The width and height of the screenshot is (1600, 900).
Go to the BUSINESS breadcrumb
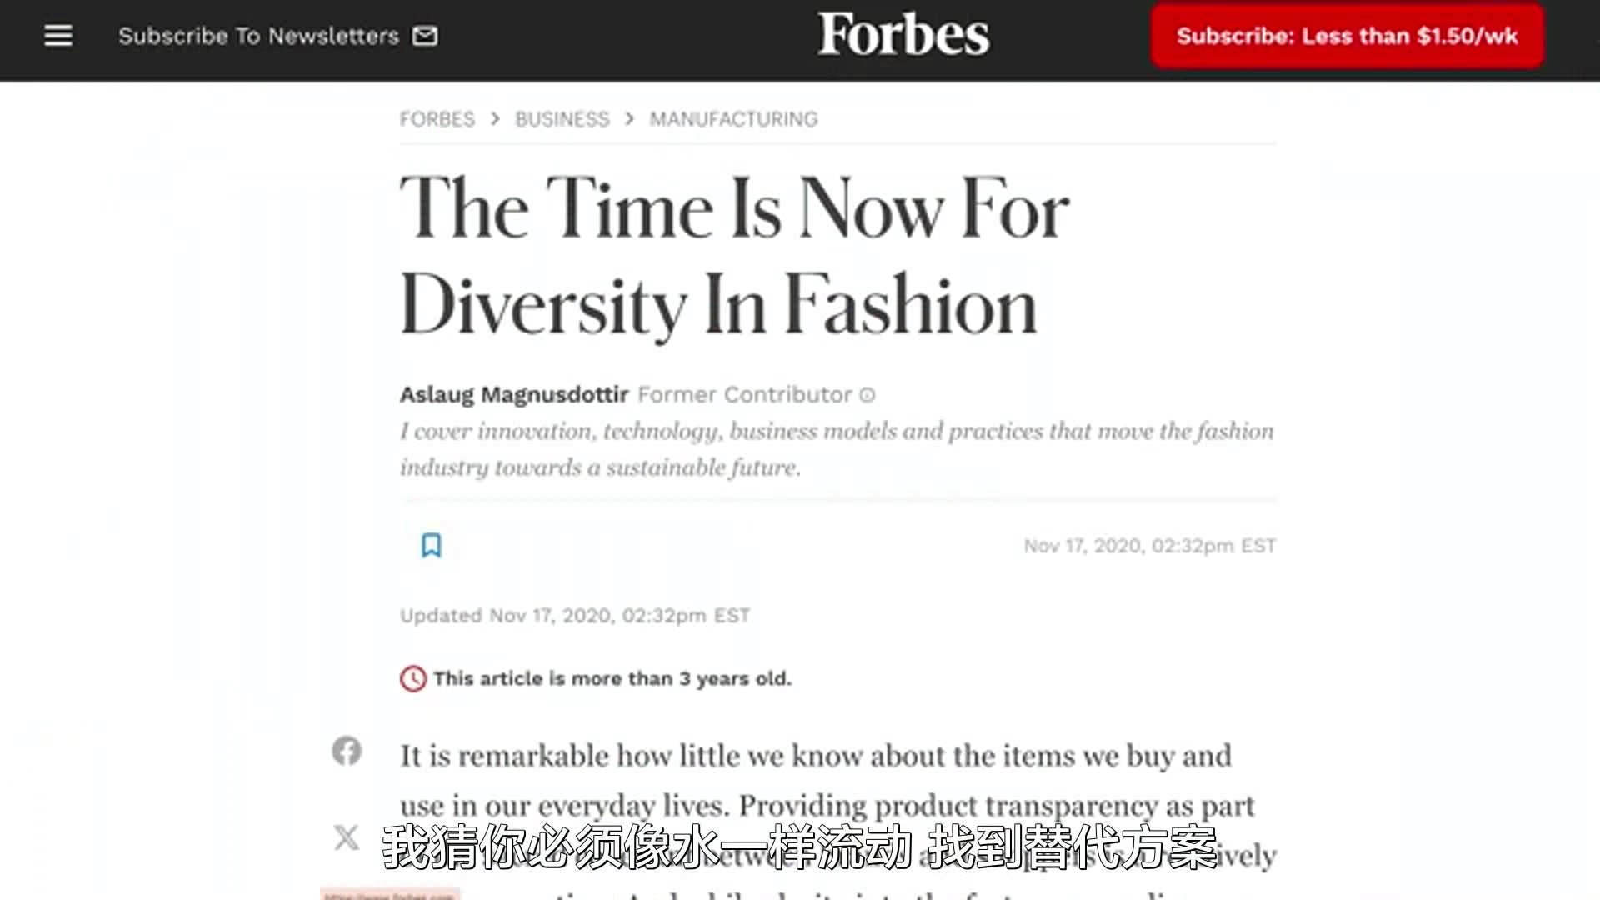point(562,119)
